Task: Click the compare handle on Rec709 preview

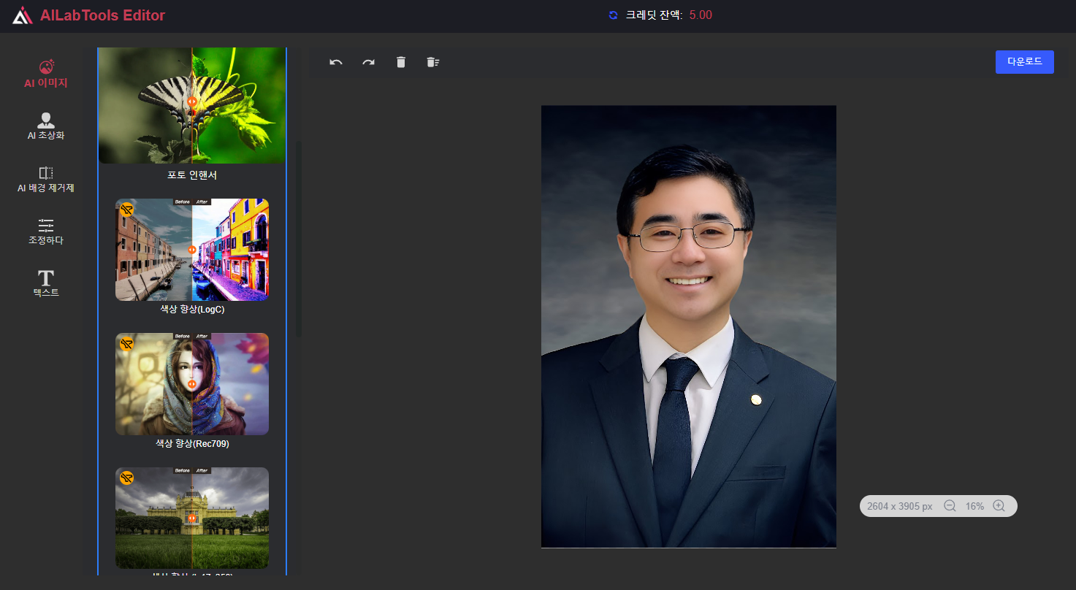Action: coord(192,383)
